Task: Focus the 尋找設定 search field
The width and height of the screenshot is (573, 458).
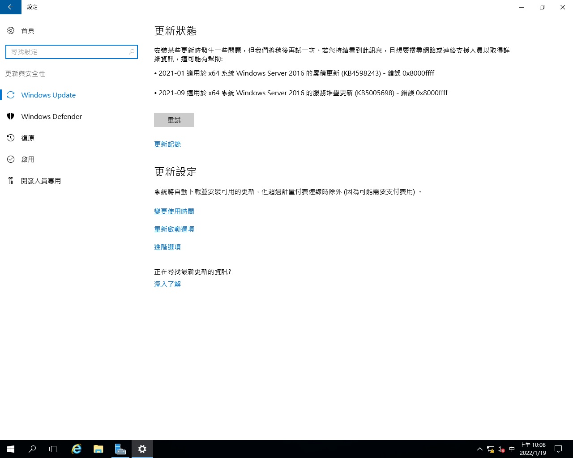Action: click(72, 52)
